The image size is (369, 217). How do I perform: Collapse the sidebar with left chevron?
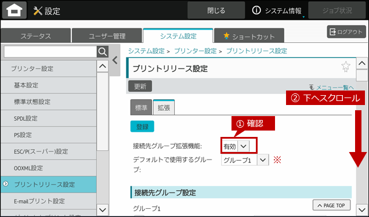click(115, 60)
